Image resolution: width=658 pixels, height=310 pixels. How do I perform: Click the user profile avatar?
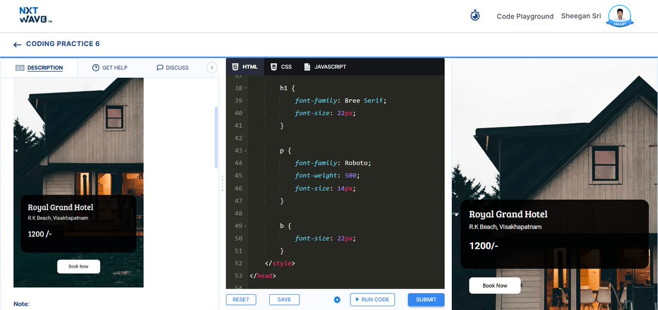pos(620,16)
